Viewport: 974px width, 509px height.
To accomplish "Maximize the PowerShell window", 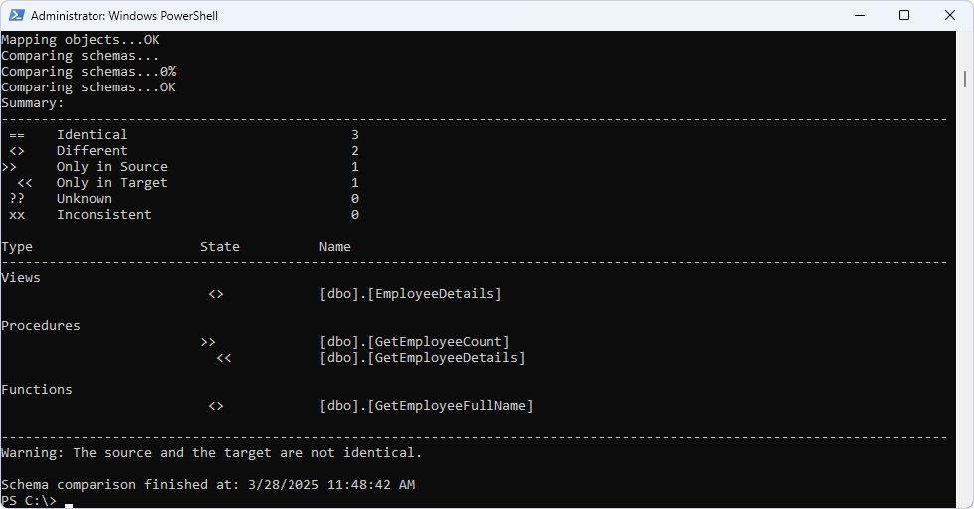I will coord(904,16).
